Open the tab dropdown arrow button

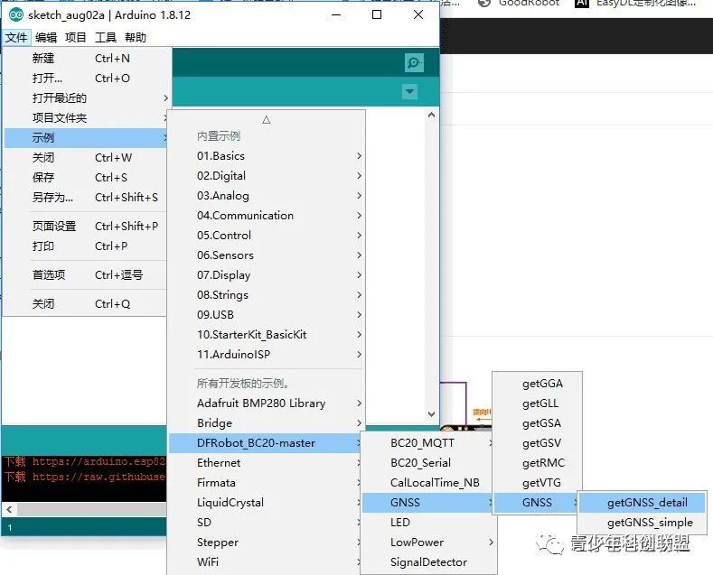(409, 91)
